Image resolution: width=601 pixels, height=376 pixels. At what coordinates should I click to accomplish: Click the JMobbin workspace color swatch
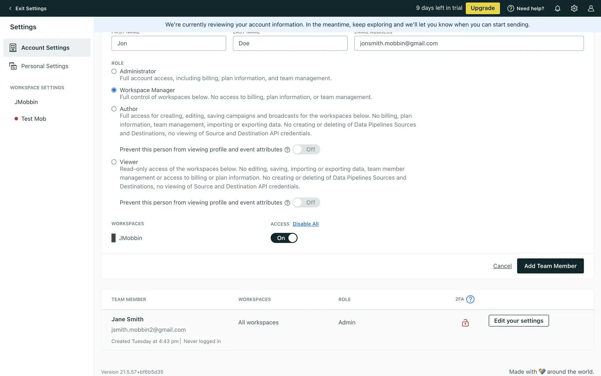pyautogui.click(x=113, y=238)
